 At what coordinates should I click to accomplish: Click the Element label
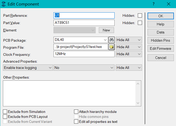pos(10,30)
